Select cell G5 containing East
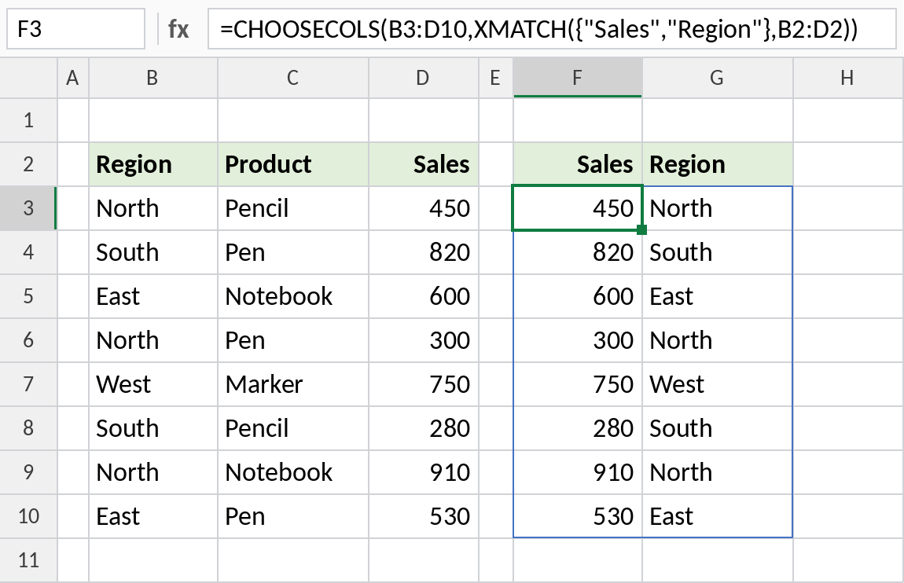 click(717, 296)
